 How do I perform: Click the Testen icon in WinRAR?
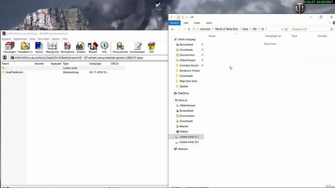coord(39,48)
